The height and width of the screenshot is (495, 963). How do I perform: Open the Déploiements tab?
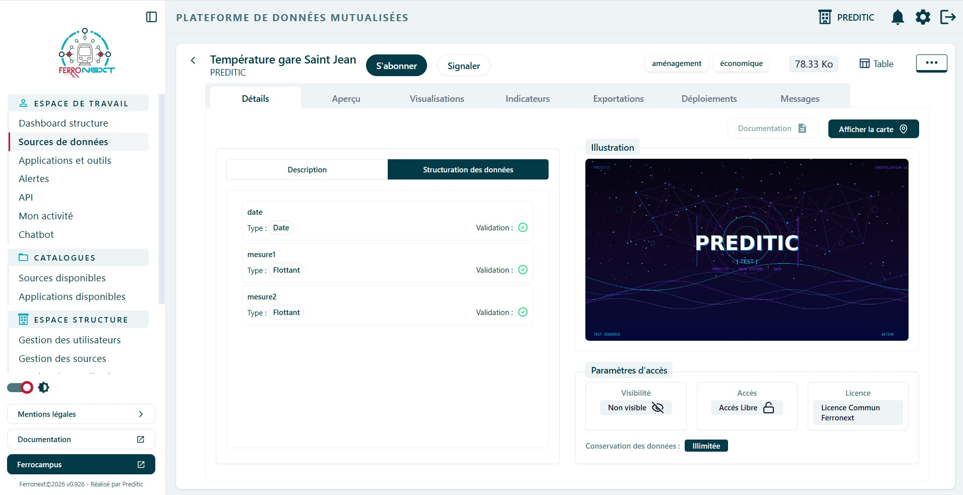click(x=709, y=98)
